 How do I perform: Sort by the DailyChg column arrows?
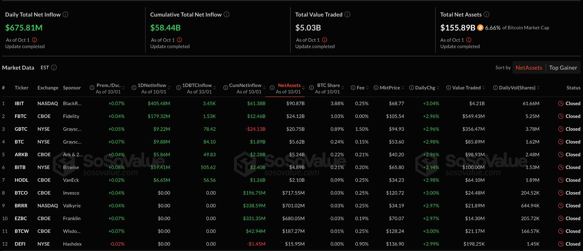(438, 88)
